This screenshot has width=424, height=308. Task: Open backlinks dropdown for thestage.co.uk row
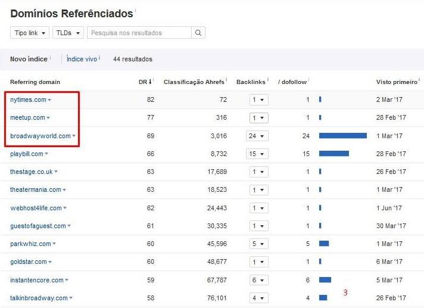coord(259,172)
